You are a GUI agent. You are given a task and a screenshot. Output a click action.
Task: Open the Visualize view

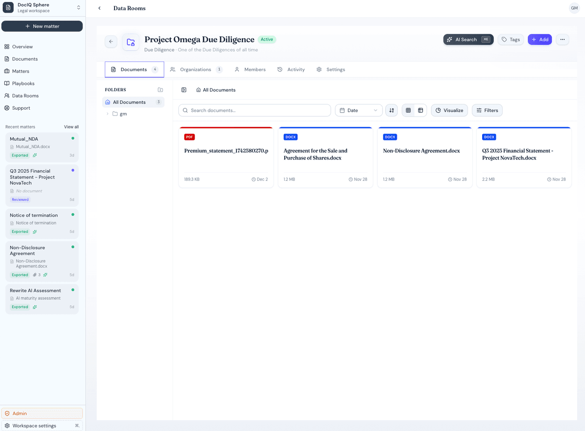pos(449,110)
